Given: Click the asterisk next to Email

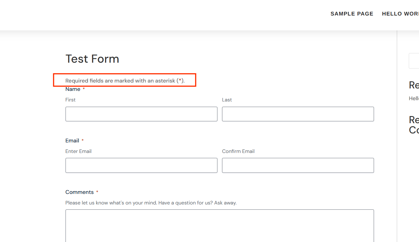Looking at the screenshot, I should [82, 140].
